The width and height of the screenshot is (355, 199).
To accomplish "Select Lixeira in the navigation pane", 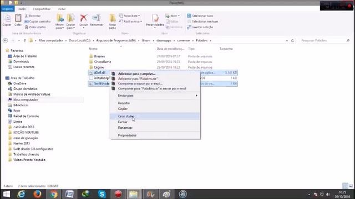I will coord(17,122).
